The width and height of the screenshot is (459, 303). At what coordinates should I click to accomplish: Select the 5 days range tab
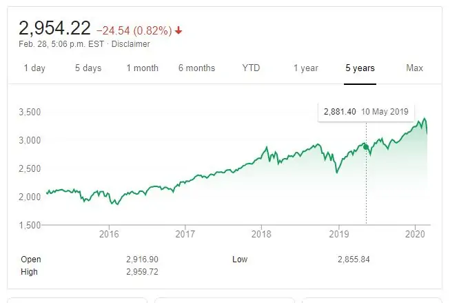coord(87,68)
